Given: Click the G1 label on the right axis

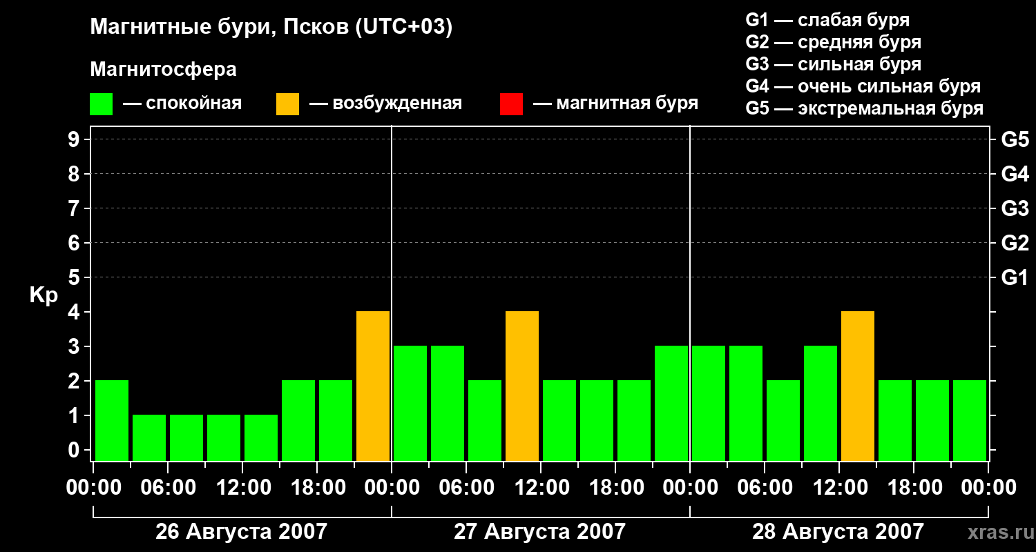Looking at the screenshot, I should tap(1015, 277).
